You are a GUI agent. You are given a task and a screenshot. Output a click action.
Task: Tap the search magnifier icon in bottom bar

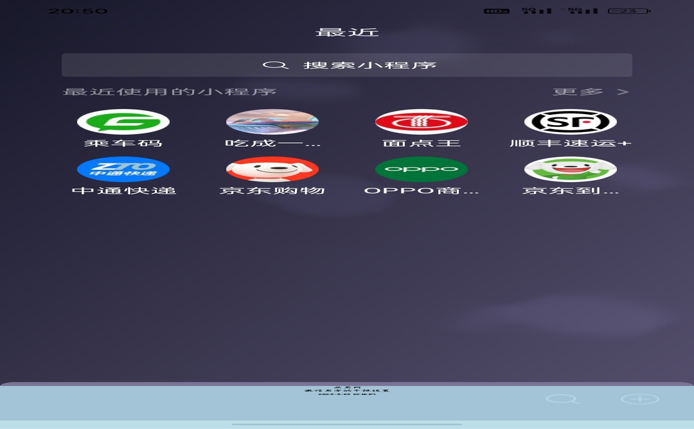point(562,400)
